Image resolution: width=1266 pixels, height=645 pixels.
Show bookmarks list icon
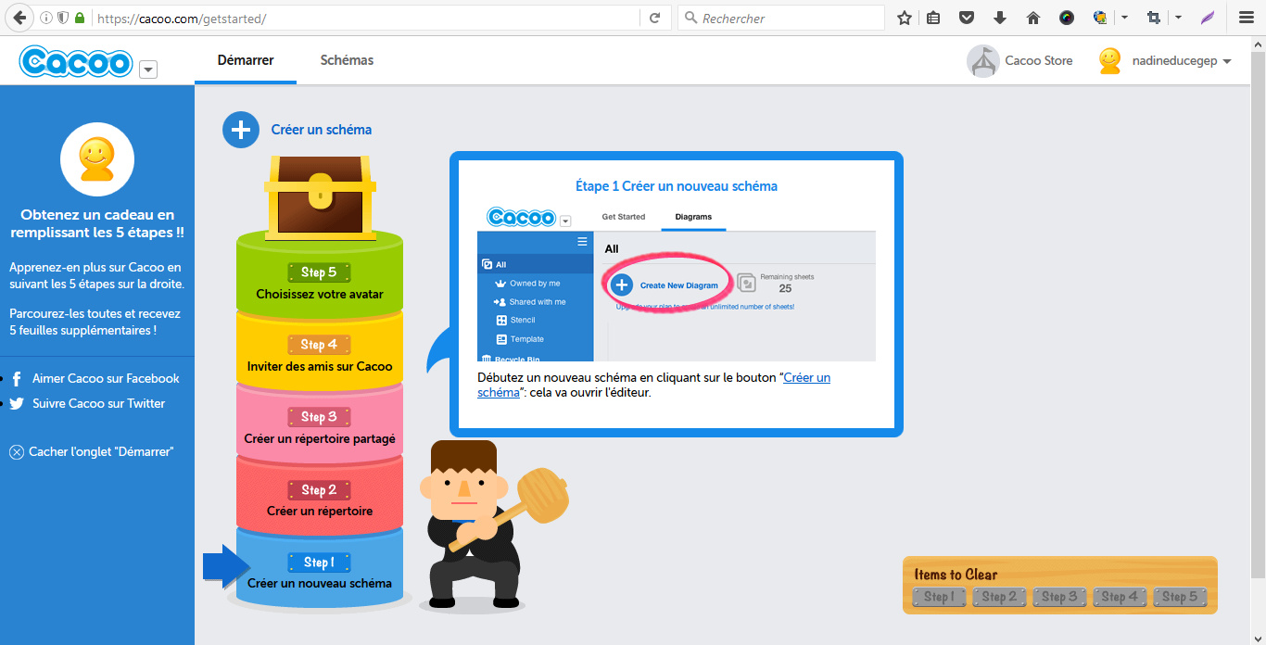point(934,18)
